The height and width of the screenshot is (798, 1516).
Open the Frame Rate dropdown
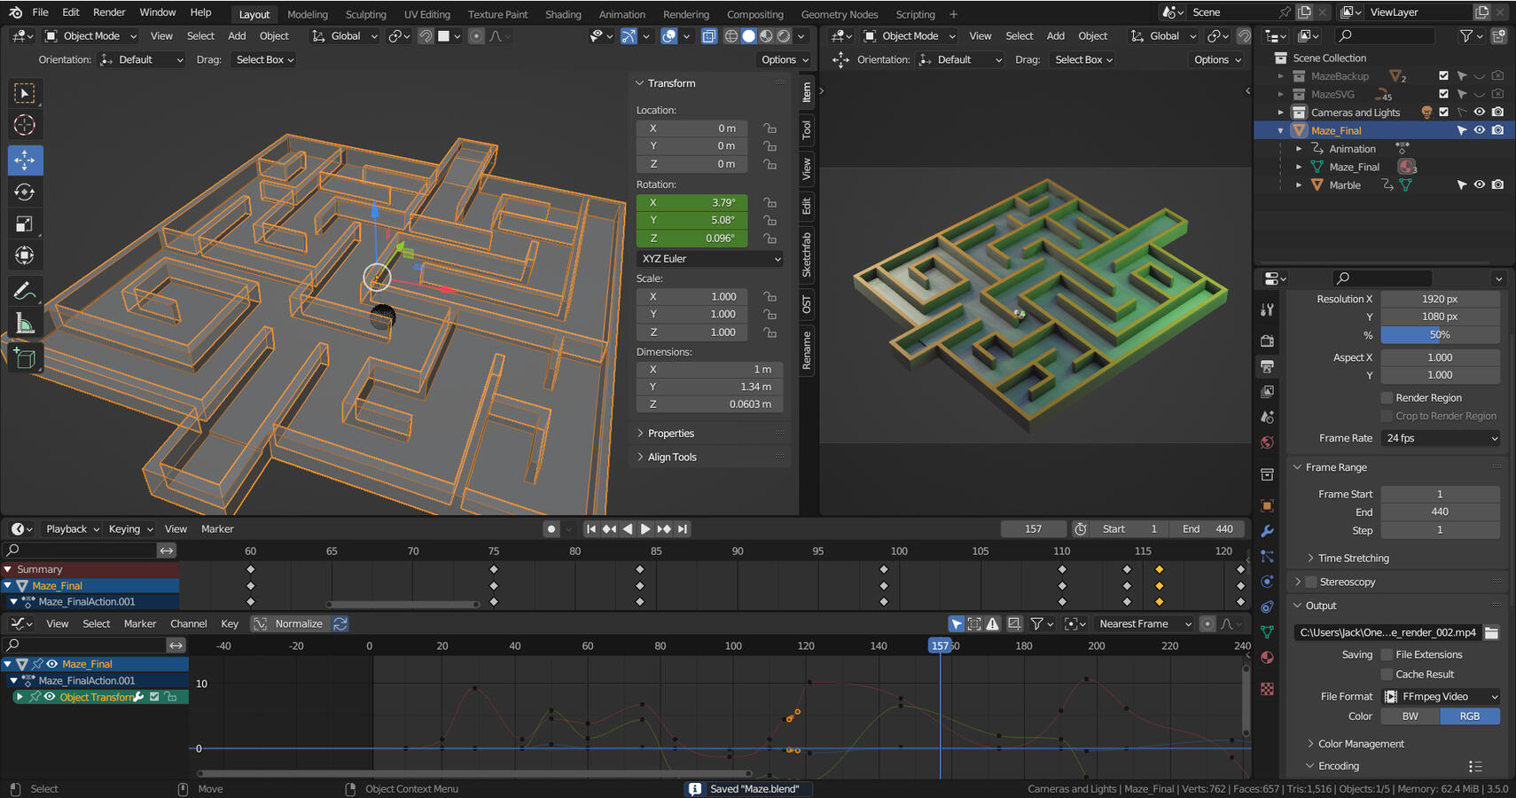1440,438
